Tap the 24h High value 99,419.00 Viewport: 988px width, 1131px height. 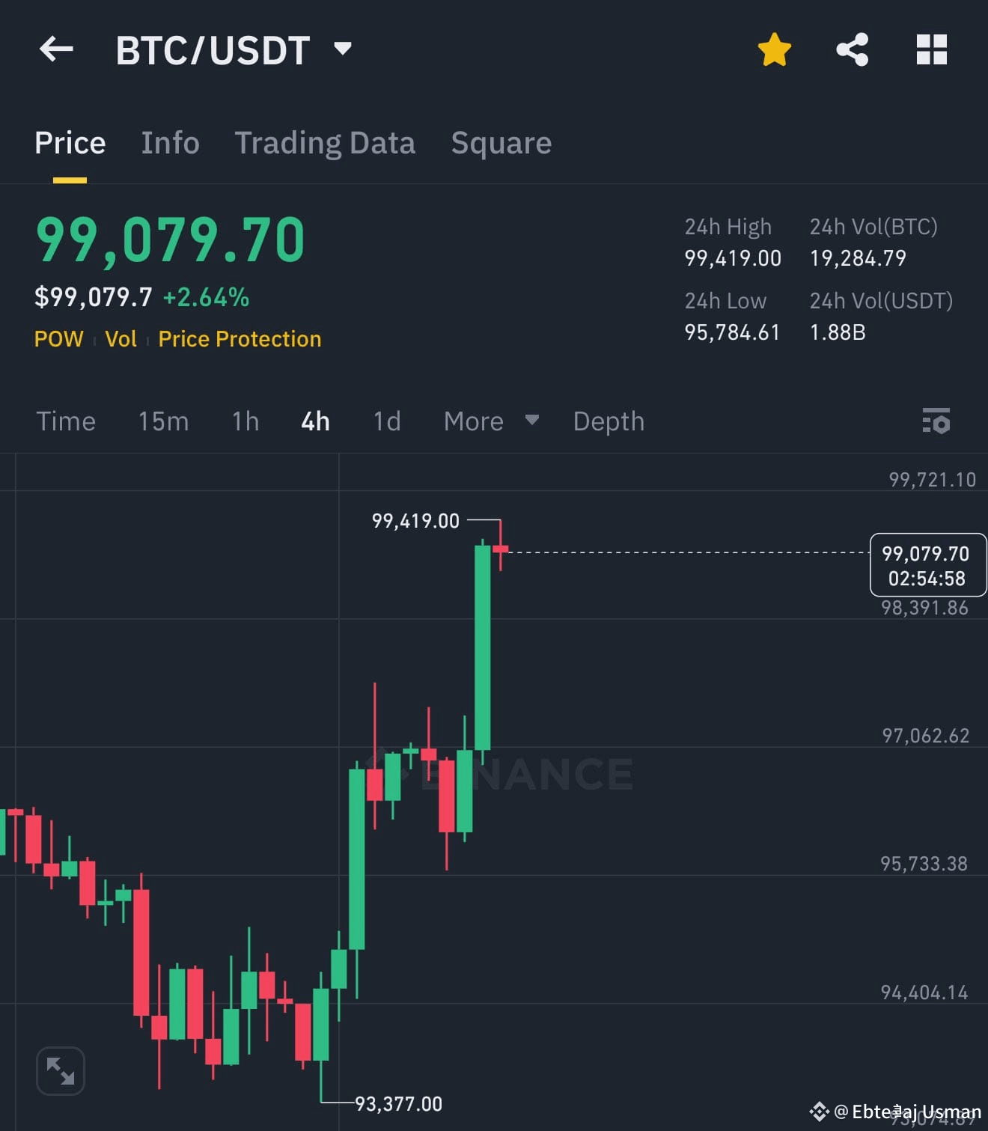pyautogui.click(x=732, y=257)
